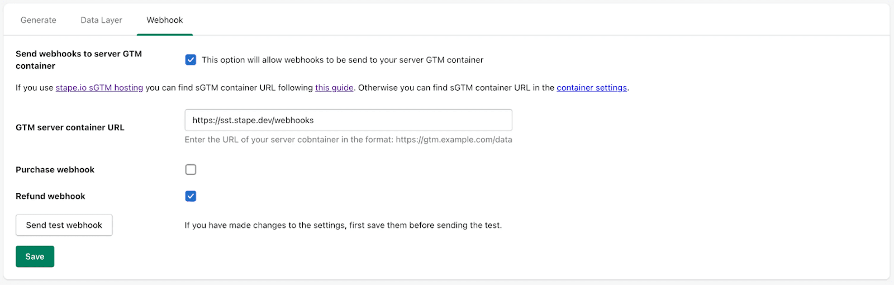Viewport: 894px width, 285px height.
Task: Open the container settings link
Action: [592, 88]
